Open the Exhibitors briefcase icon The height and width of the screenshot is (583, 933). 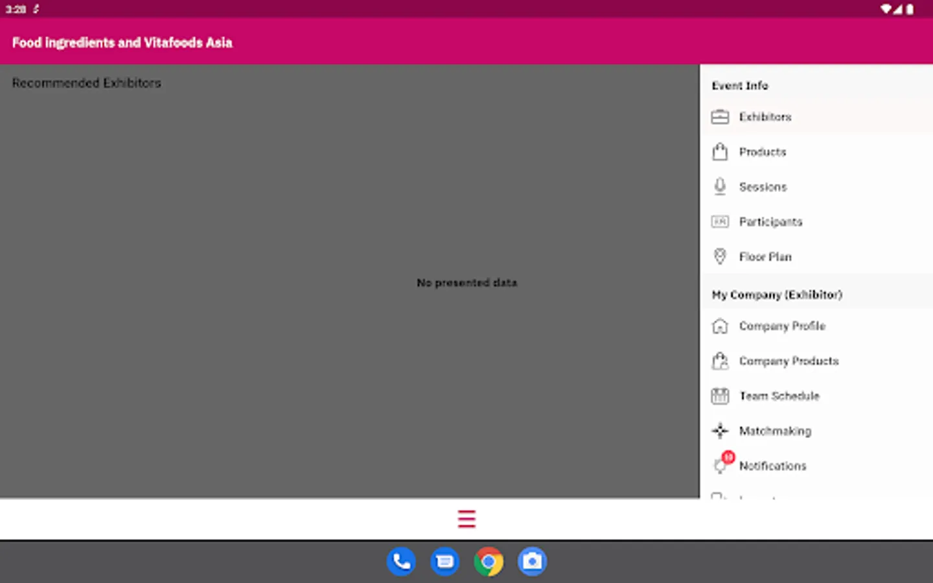720,117
